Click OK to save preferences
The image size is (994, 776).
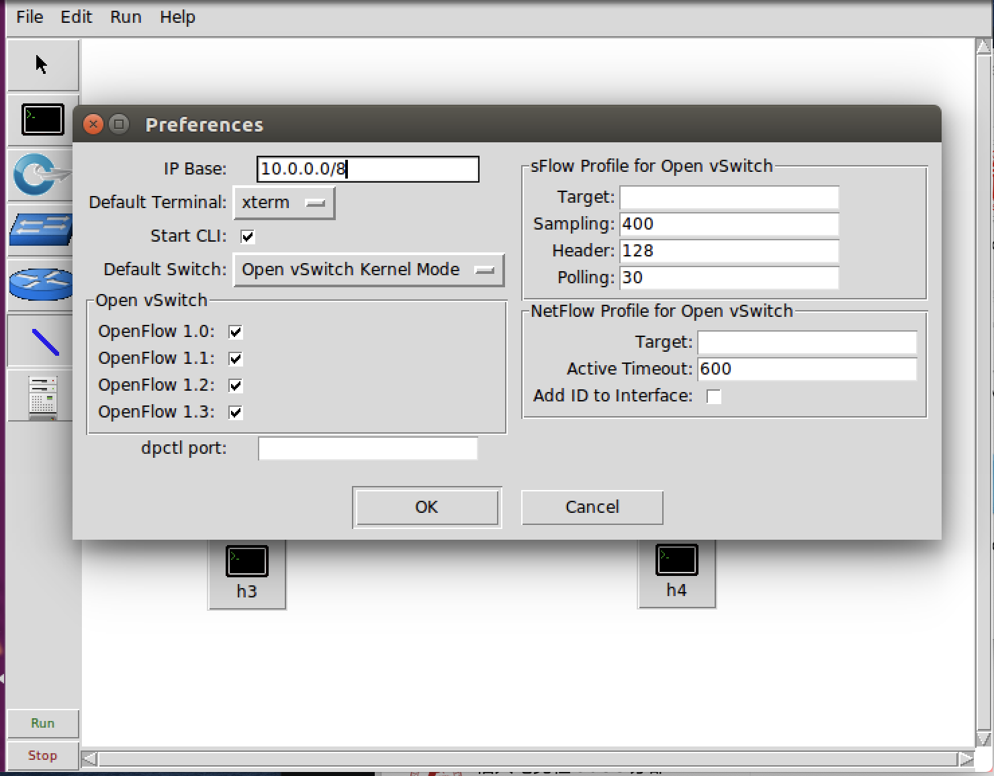pyautogui.click(x=427, y=507)
